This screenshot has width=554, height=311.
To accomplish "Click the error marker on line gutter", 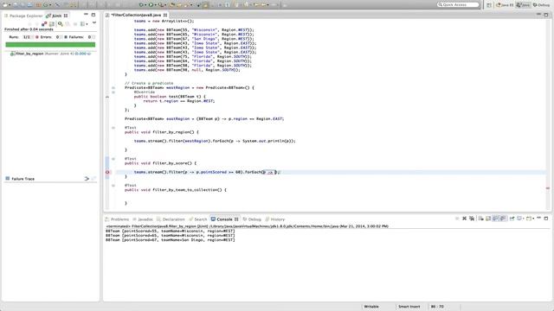I will 107,172.
